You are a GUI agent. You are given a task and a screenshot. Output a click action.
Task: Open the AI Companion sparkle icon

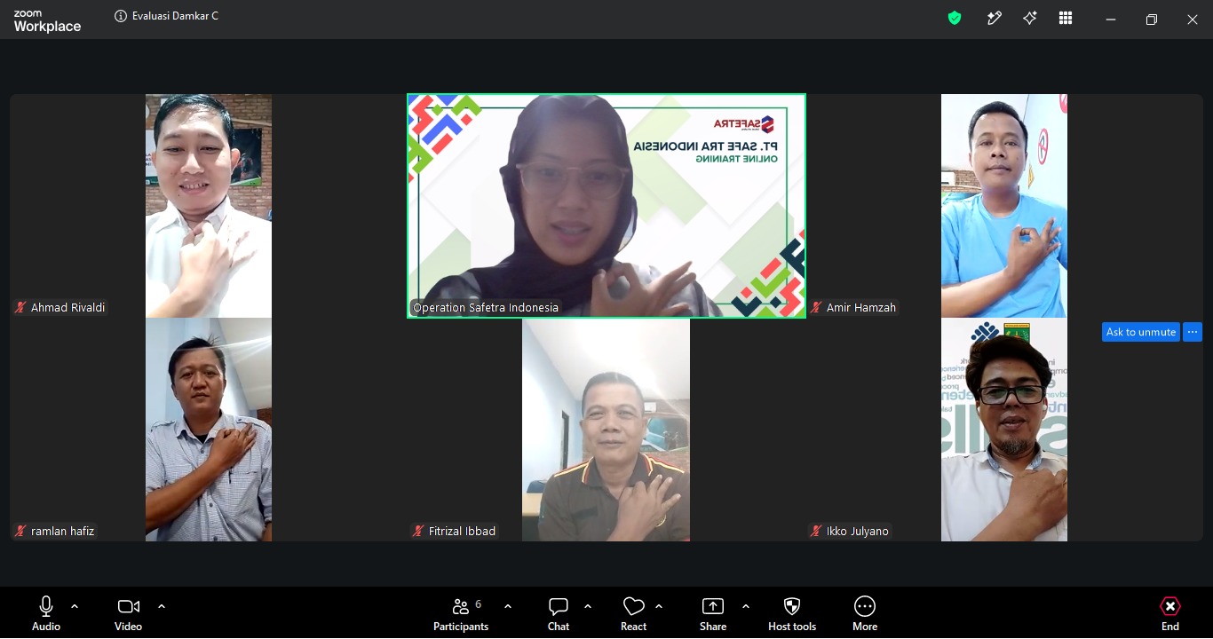tap(1030, 18)
